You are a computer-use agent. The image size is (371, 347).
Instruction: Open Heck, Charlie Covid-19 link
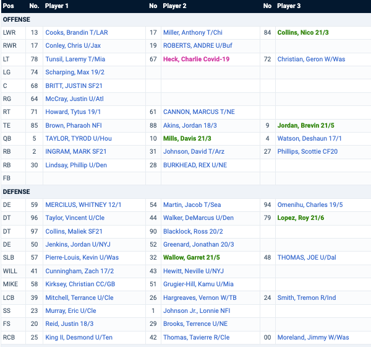(x=196, y=59)
